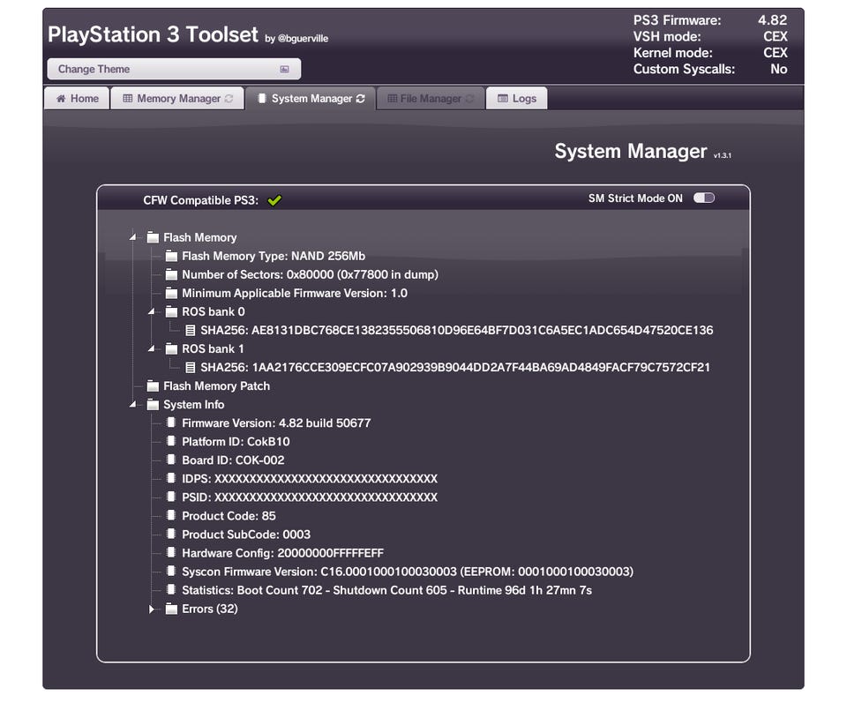Click the folder icon beside Flash Memory Patch
This screenshot has width=847, height=718.
(x=153, y=386)
